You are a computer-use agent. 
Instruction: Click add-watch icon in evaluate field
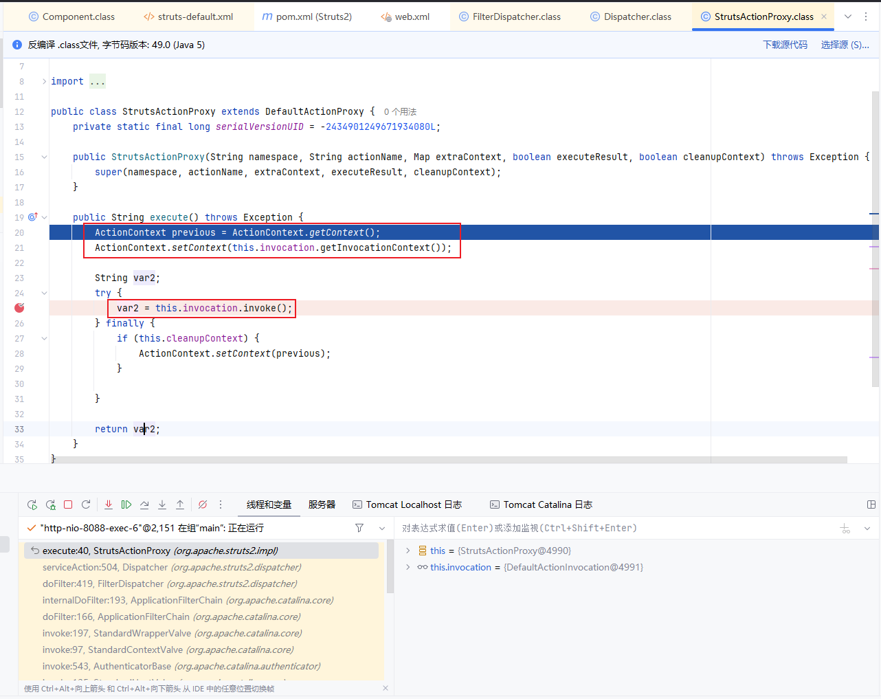coord(845,528)
